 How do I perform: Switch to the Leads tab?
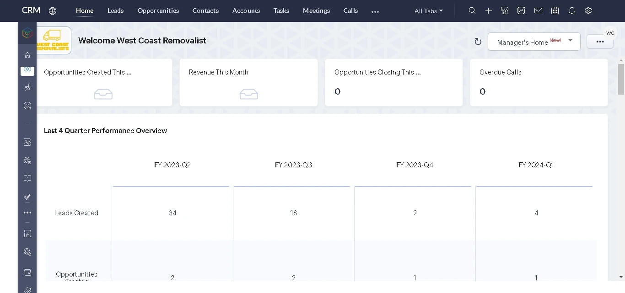115,11
